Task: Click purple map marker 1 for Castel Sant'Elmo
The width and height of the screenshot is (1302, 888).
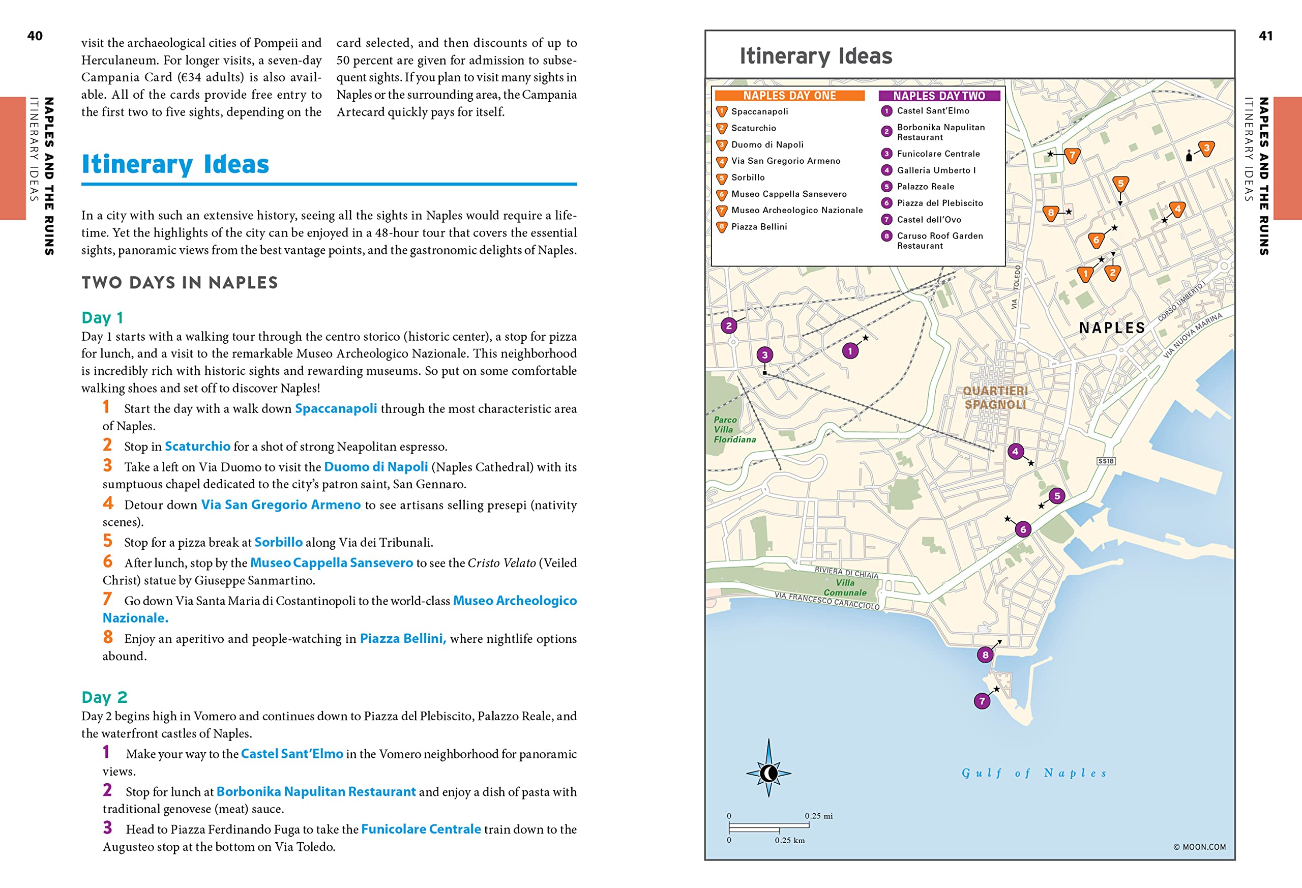Action: coord(850,351)
